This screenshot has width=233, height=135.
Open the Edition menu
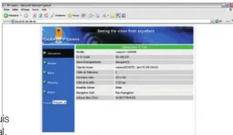coord(15,10)
